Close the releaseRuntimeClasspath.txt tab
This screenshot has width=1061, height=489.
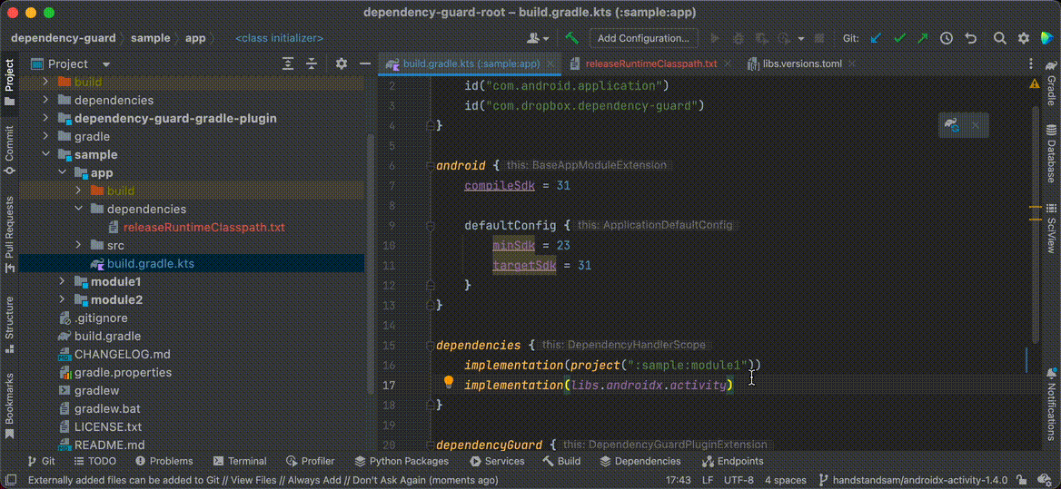(729, 64)
